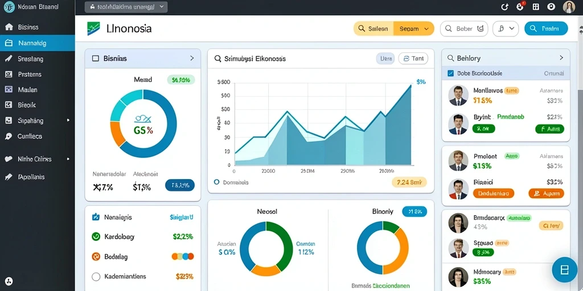Click the Tant button in chart panel
The height and width of the screenshot is (291, 583).
(x=413, y=59)
